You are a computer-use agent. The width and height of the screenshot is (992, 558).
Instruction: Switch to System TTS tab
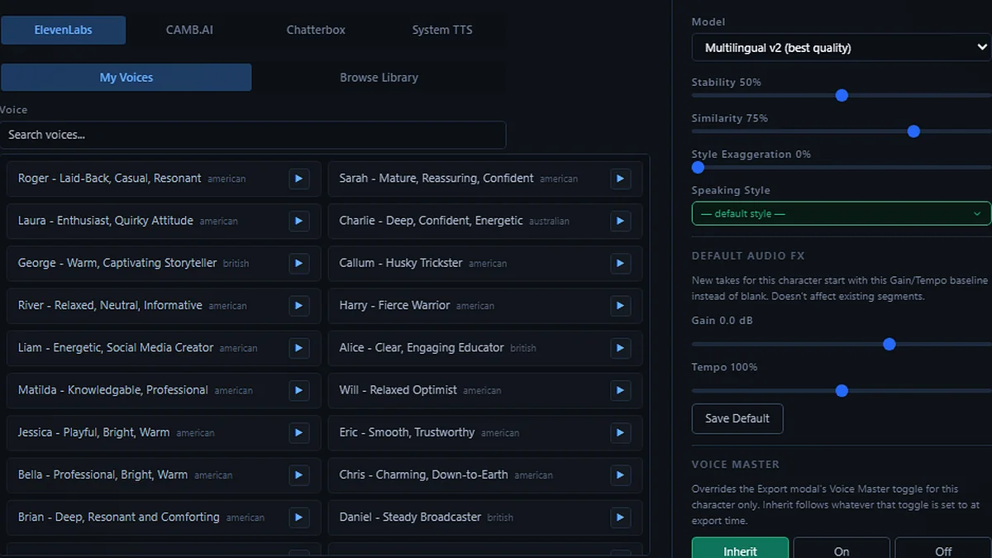point(442,30)
